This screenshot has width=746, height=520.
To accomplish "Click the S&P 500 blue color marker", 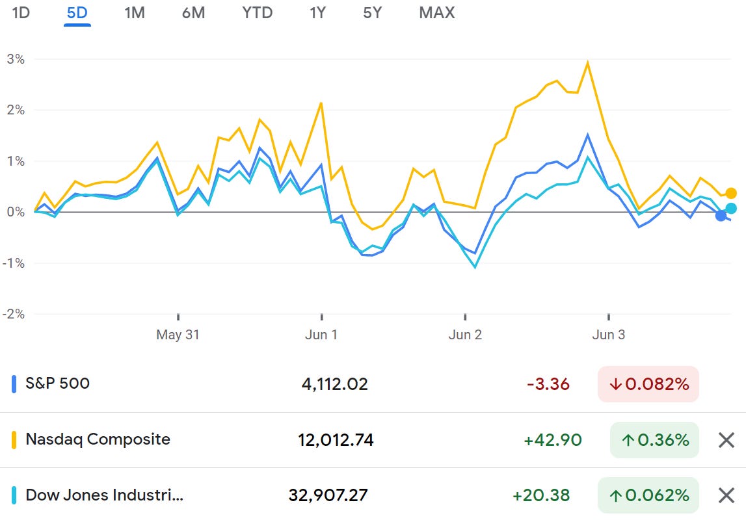I will coord(14,384).
